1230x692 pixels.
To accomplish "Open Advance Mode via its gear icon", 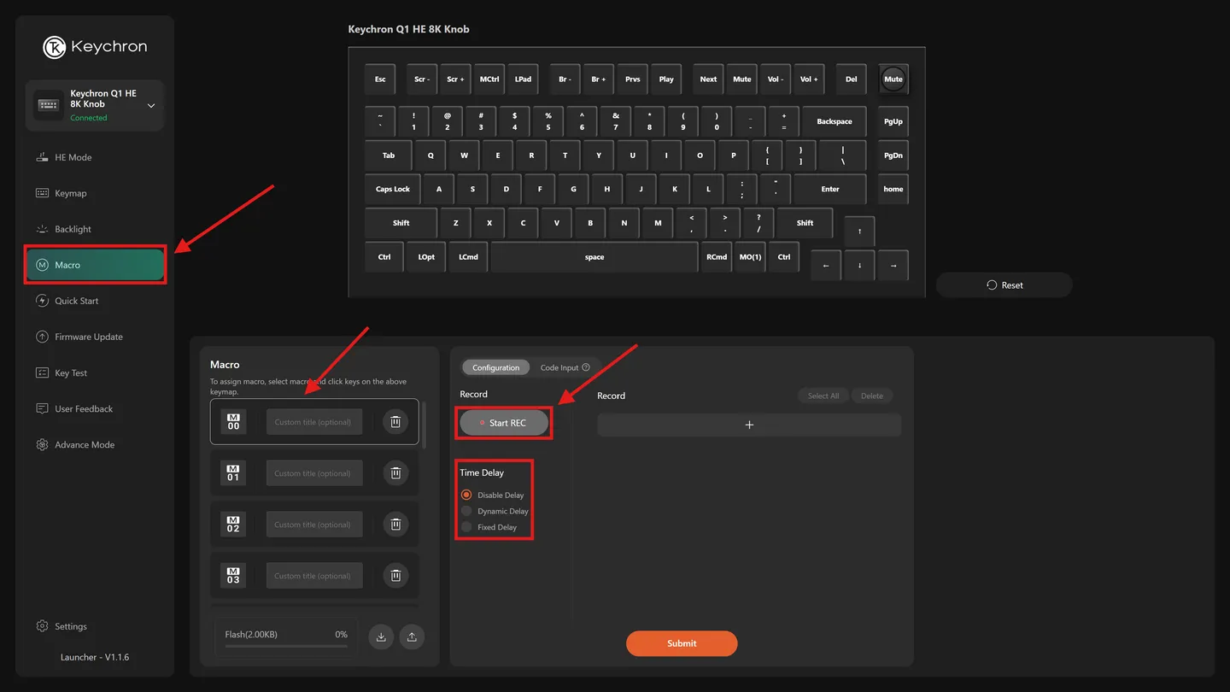I will coord(42,444).
